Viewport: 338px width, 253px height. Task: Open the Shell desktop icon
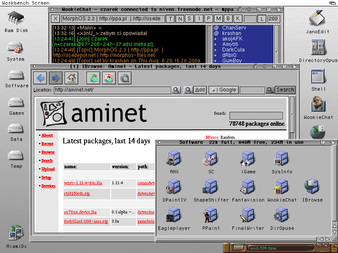click(x=318, y=77)
